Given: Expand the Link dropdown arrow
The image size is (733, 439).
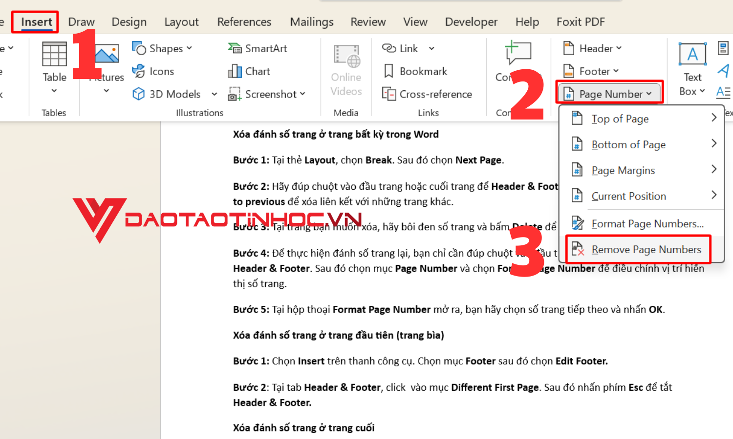Looking at the screenshot, I should [431, 48].
